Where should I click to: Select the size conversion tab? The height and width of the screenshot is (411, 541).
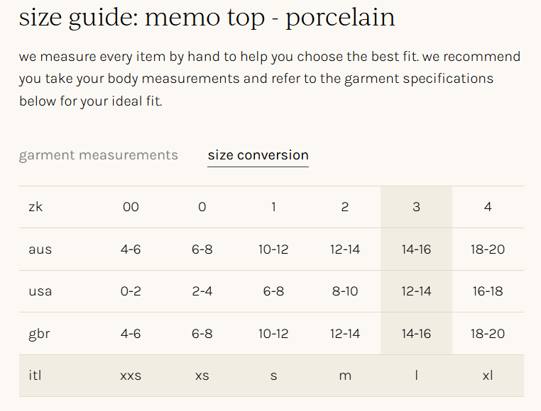[258, 155]
